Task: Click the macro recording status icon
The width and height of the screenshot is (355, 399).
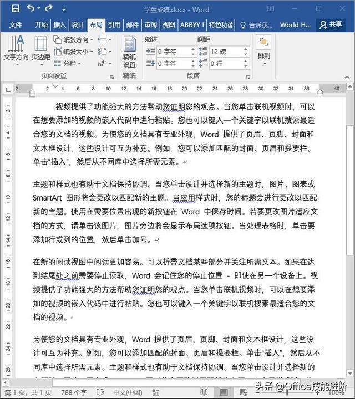Action: 155,392
